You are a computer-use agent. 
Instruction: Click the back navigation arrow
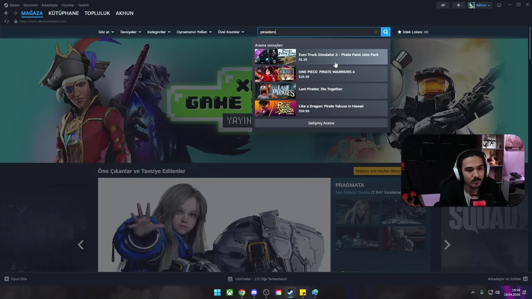[x=6, y=13]
